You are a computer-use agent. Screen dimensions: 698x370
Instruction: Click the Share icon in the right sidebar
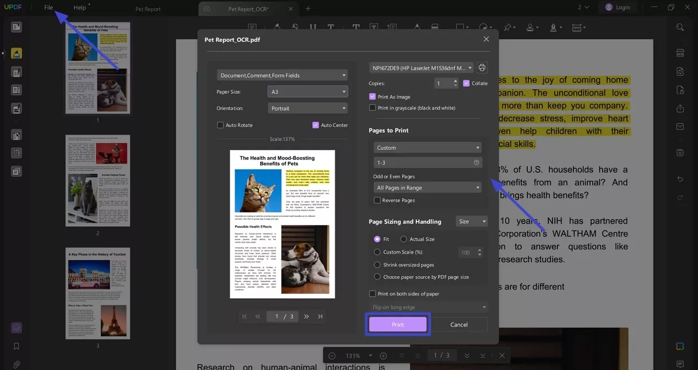point(680,109)
